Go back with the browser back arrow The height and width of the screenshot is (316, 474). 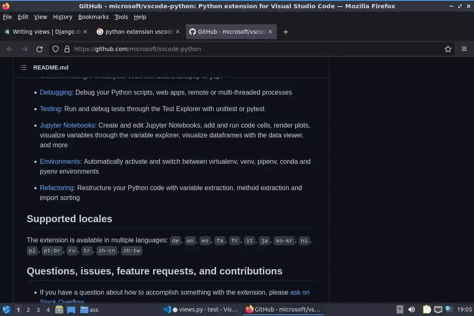[10, 49]
